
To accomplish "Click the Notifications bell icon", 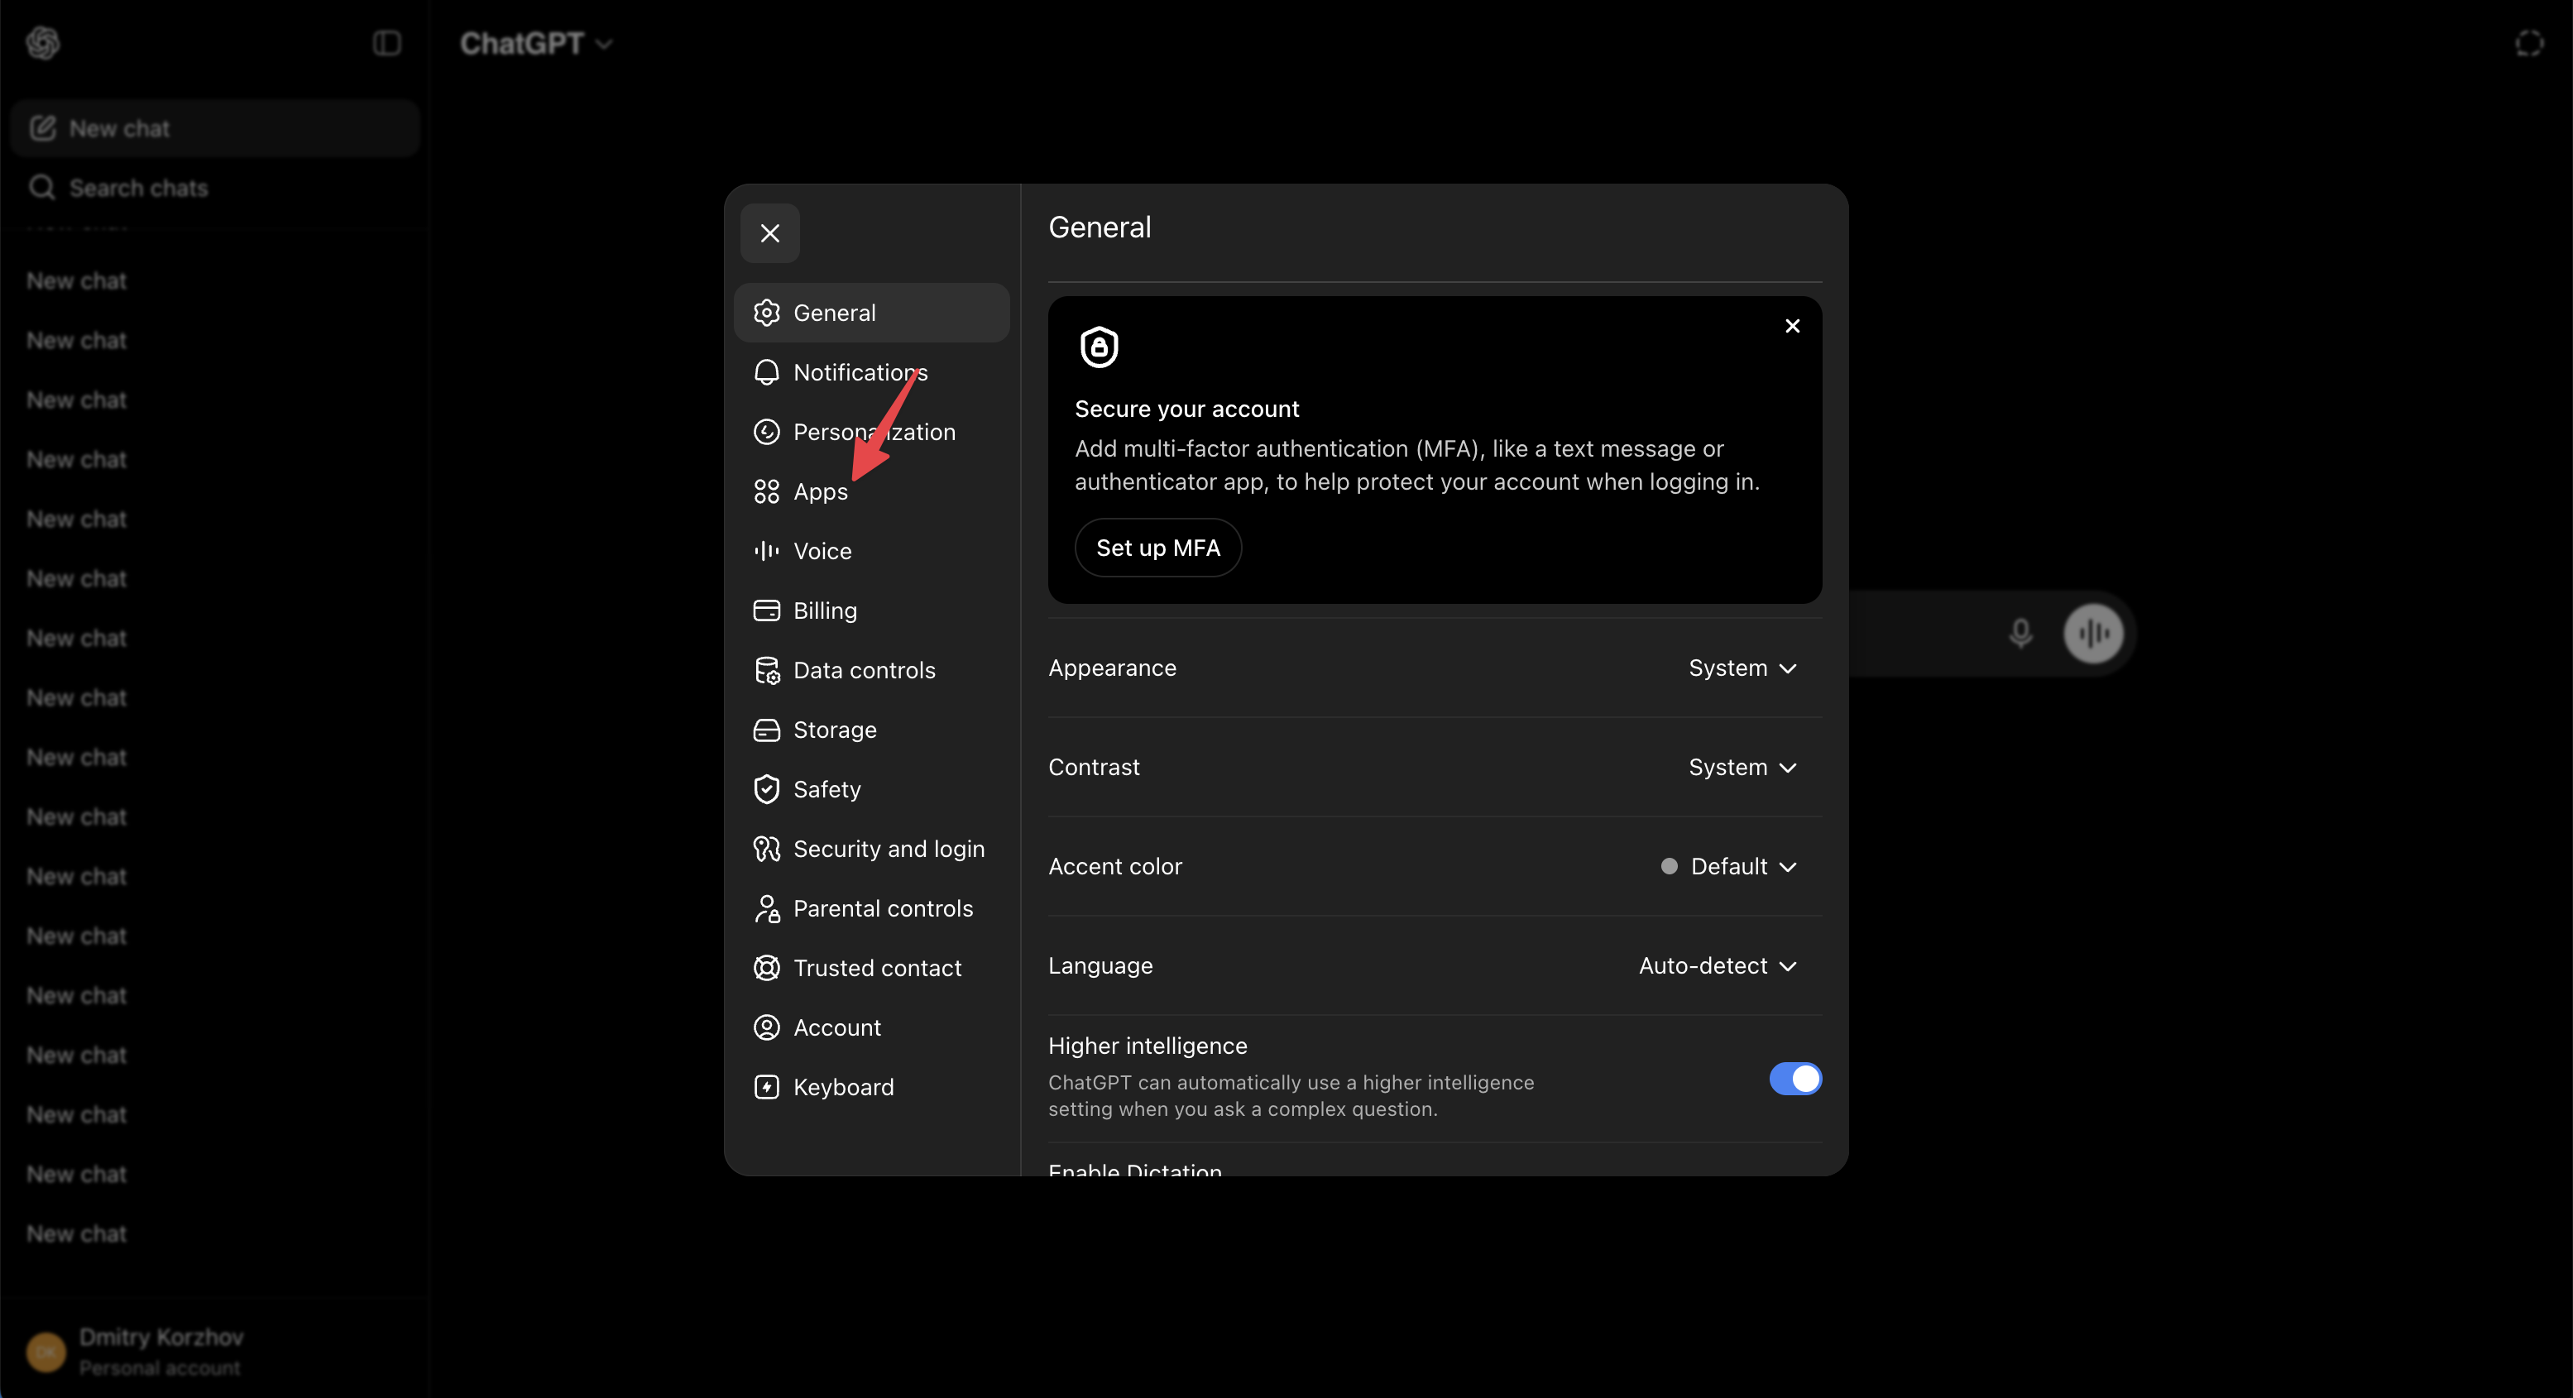I will [766, 372].
